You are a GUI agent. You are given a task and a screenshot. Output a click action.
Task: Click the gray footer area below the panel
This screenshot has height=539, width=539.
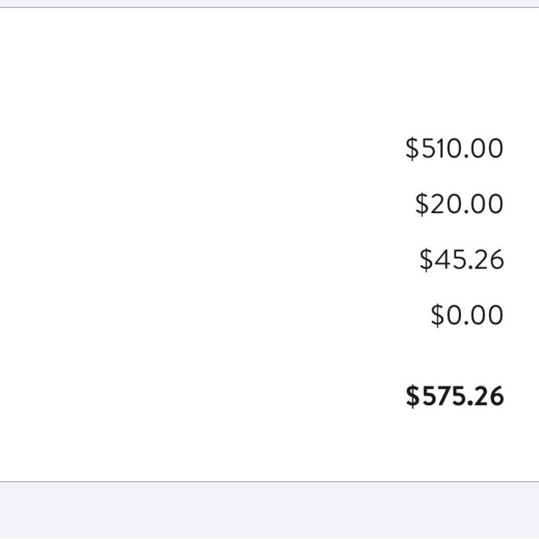[x=269, y=510]
